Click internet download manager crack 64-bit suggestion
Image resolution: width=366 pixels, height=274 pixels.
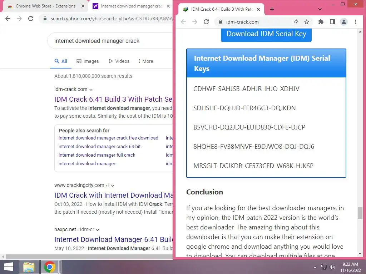point(100,147)
